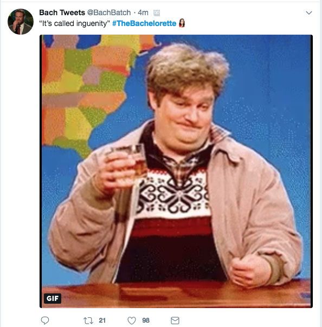Open the 4m timestamp permalink
This screenshot has height=327, width=322.
coord(143,12)
